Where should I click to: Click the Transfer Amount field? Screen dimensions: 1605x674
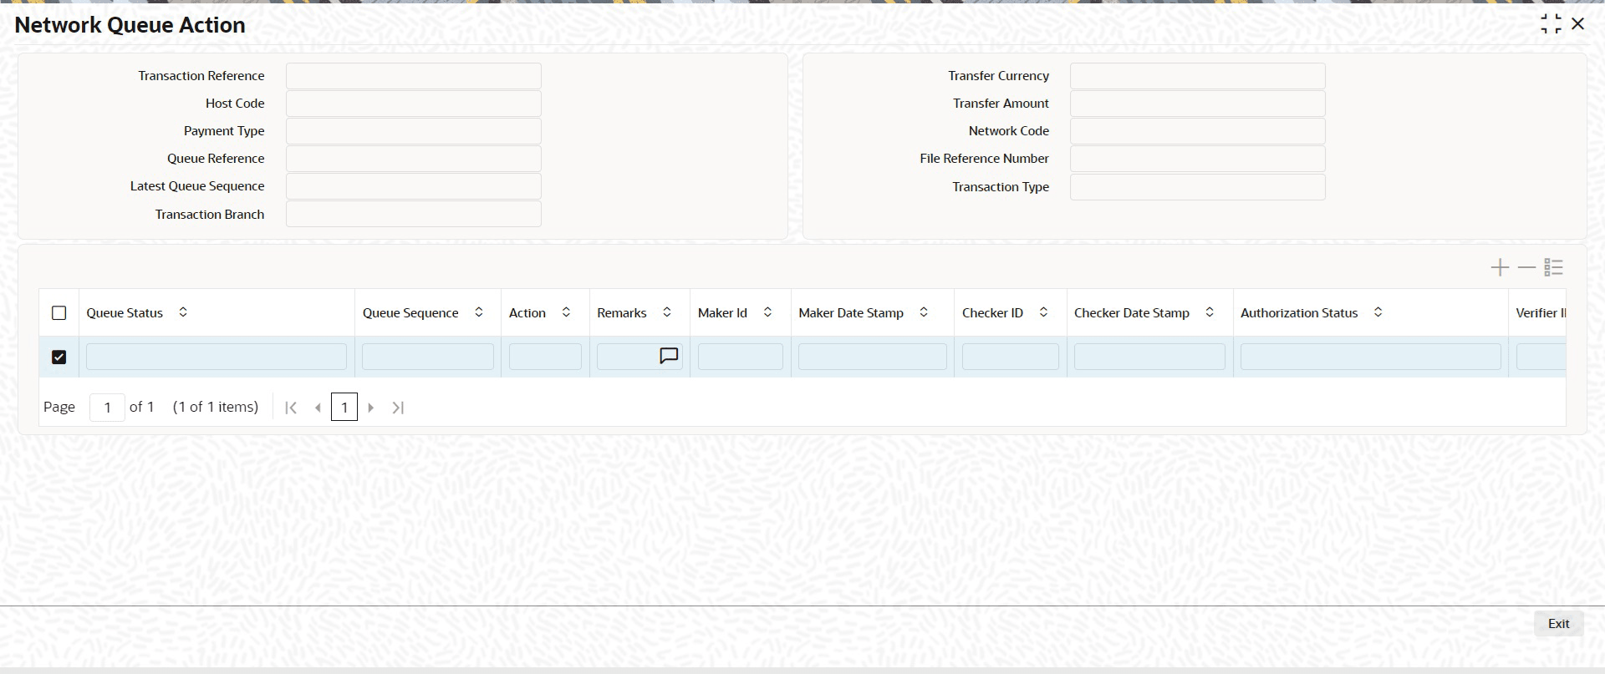[1198, 104]
